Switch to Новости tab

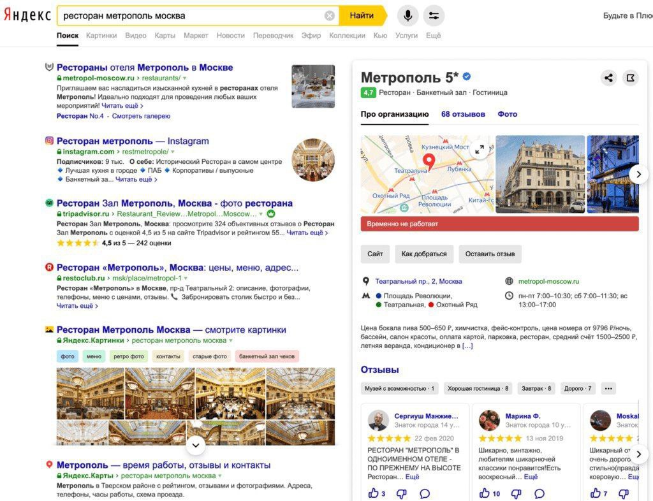(230, 36)
